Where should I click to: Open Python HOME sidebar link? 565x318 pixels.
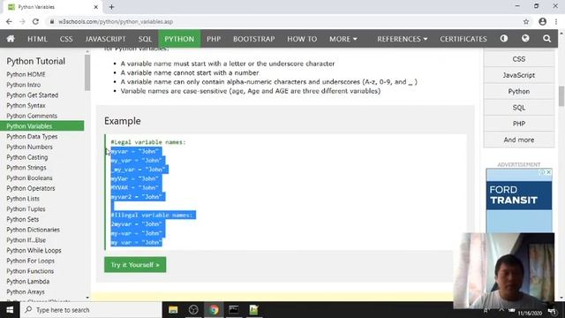point(26,74)
